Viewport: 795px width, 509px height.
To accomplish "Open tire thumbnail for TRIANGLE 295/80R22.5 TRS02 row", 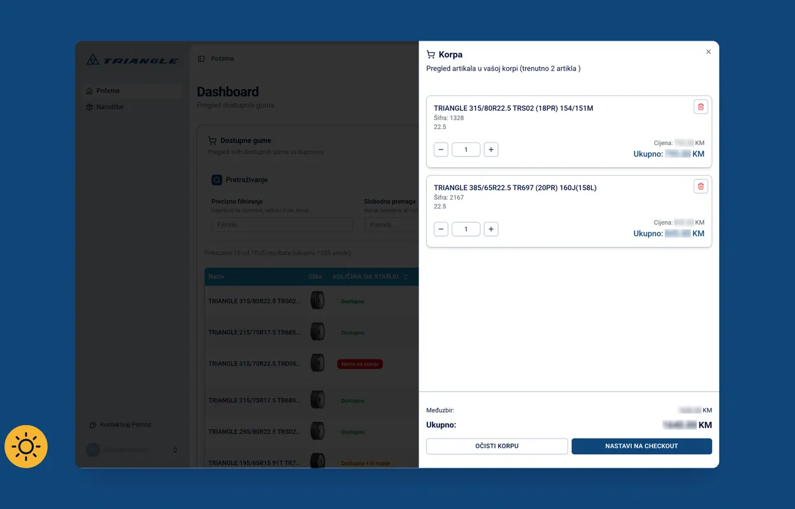I will (317, 431).
